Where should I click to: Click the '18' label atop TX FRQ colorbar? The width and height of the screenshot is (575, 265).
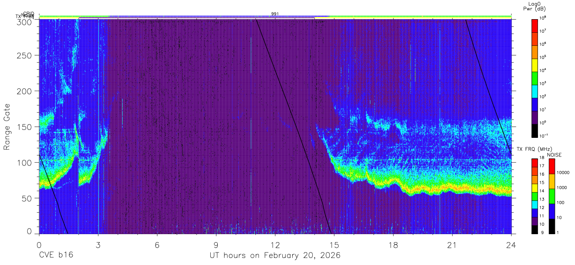click(543, 158)
